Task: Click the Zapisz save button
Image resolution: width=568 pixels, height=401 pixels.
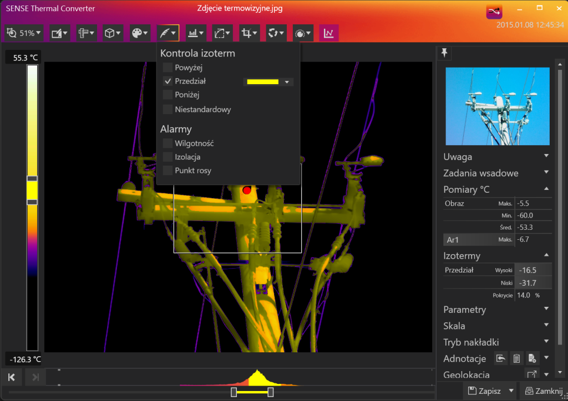Action: point(484,391)
